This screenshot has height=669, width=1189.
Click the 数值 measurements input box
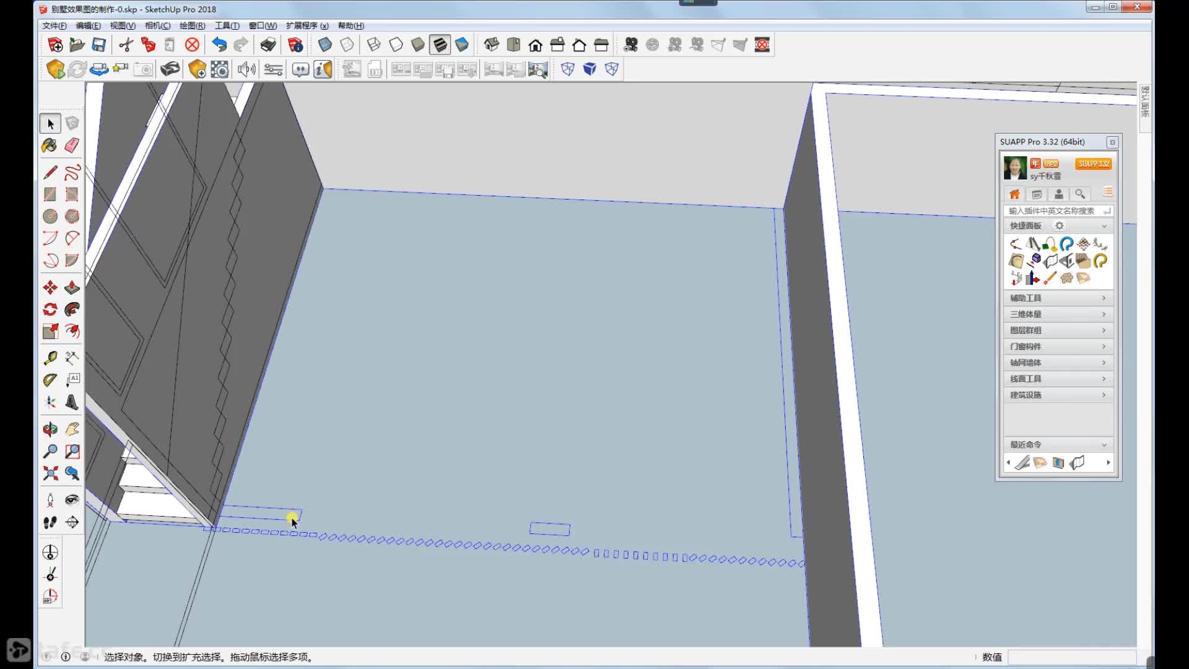1072,657
